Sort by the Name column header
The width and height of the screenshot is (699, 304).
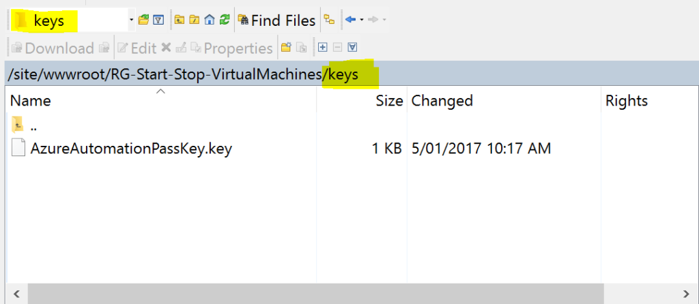[31, 101]
